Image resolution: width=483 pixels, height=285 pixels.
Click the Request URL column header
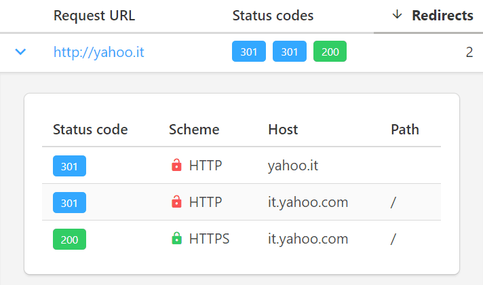click(x=94, y=16)
